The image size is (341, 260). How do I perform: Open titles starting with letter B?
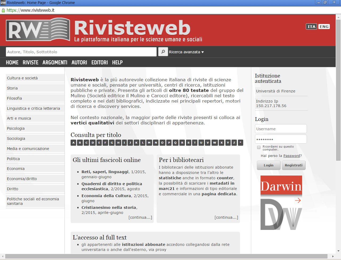(80, 143)
